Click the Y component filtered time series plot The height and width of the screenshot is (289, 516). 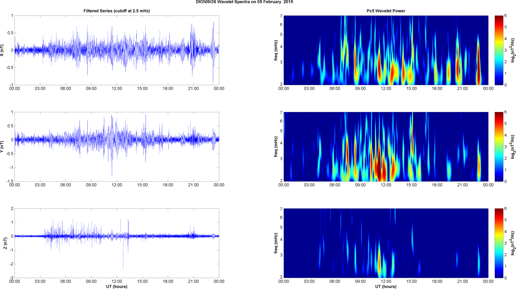coord(117,147)
